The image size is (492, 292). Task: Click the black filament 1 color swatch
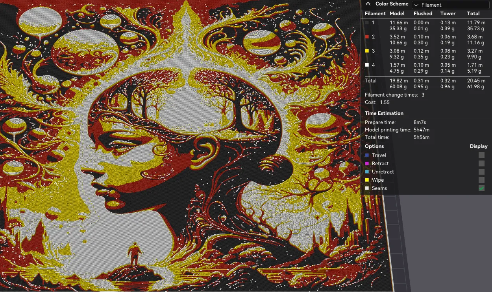click(367, 23)
